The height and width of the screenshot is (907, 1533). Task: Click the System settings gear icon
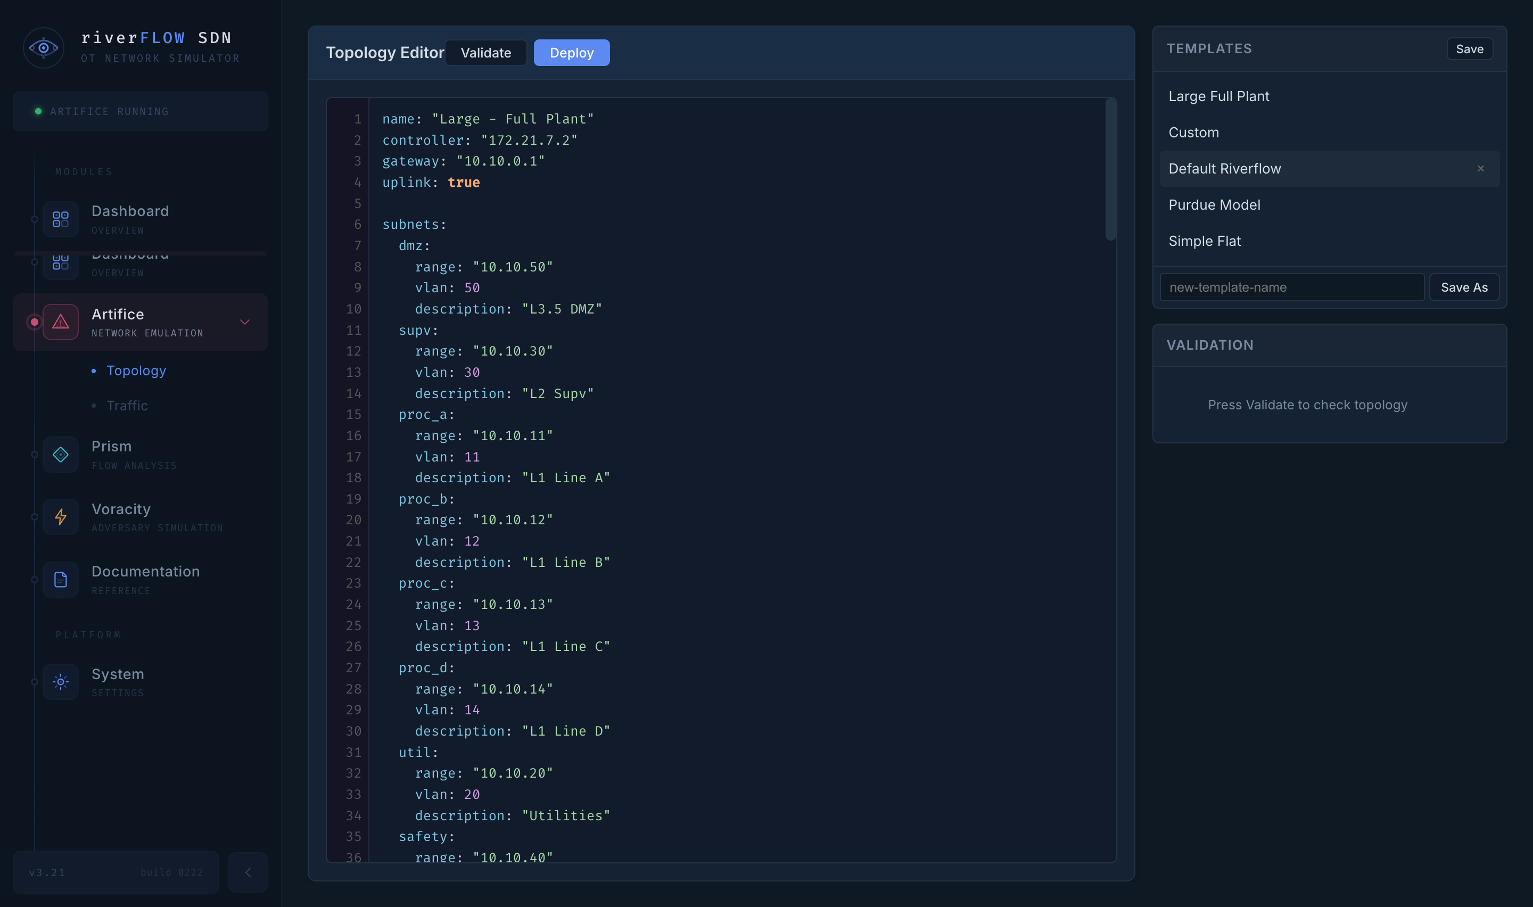tap(61, 681)
